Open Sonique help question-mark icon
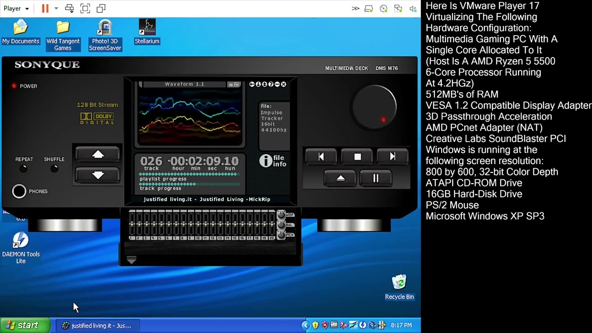This screenshot has width=592, height=333. coord(271,84)
